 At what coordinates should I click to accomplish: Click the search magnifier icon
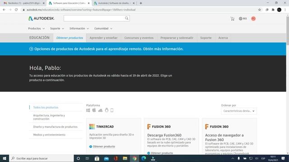pyautogui.click(x=126, y=18)
